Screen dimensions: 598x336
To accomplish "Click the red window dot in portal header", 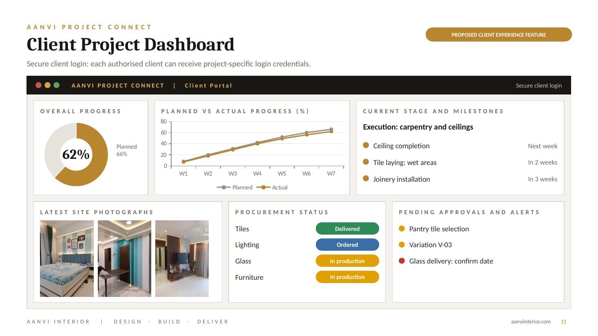I will (39, 85).
